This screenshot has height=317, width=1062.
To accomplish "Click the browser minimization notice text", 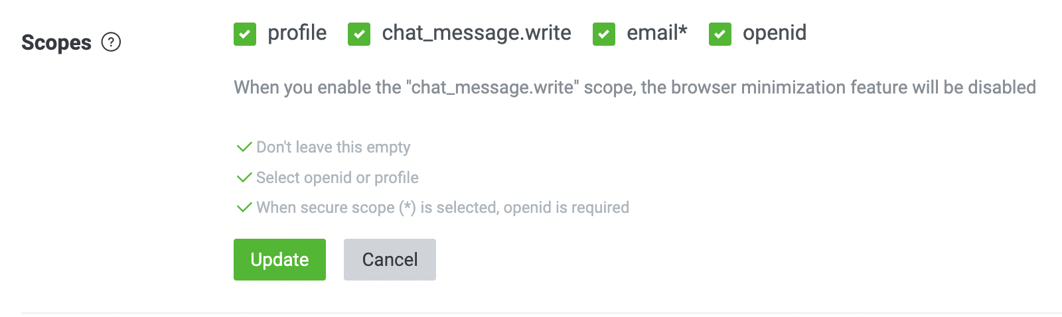I will point(635,88).
